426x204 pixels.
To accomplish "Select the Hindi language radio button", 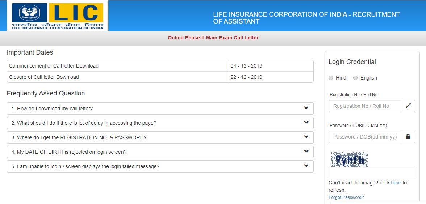I will (331, 78).
